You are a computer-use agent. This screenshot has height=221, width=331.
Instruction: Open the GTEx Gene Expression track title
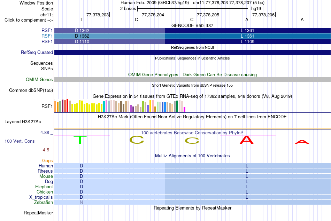pyautogui.click(x=192, y=96)
